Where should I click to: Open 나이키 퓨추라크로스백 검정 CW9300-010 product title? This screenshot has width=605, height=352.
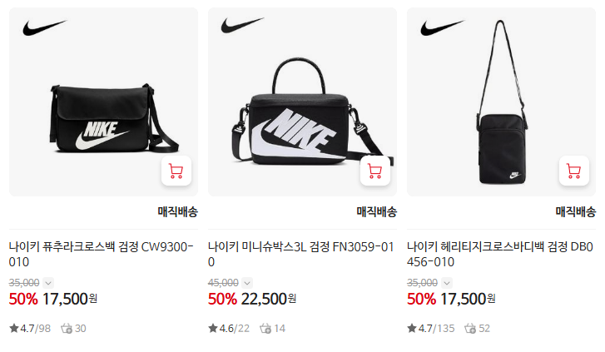[x=101, y=255]
